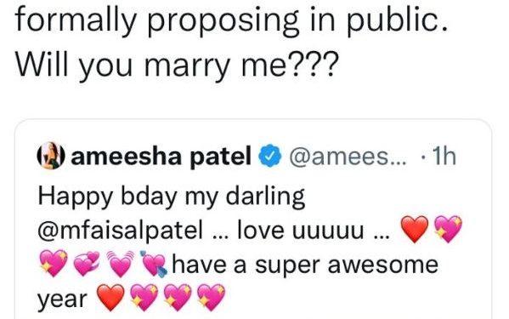
Task: Open ameesha patel's profile picture avatar
Action: (x=51, y=156)
